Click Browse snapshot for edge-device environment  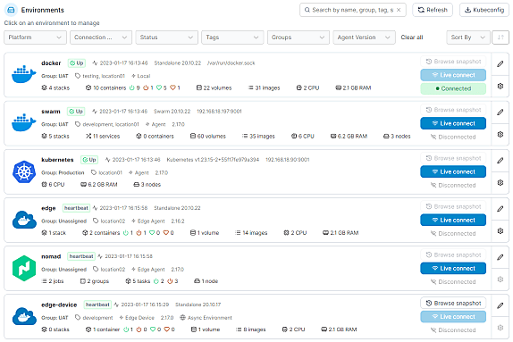pos(453,303)
